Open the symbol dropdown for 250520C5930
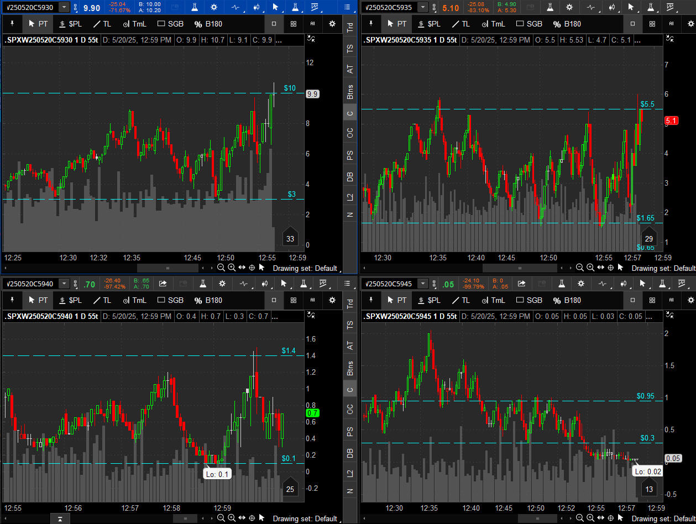 [65, 7]
